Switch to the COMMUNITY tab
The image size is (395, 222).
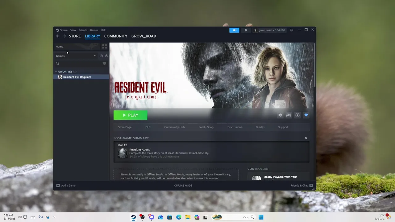(116, 36)
